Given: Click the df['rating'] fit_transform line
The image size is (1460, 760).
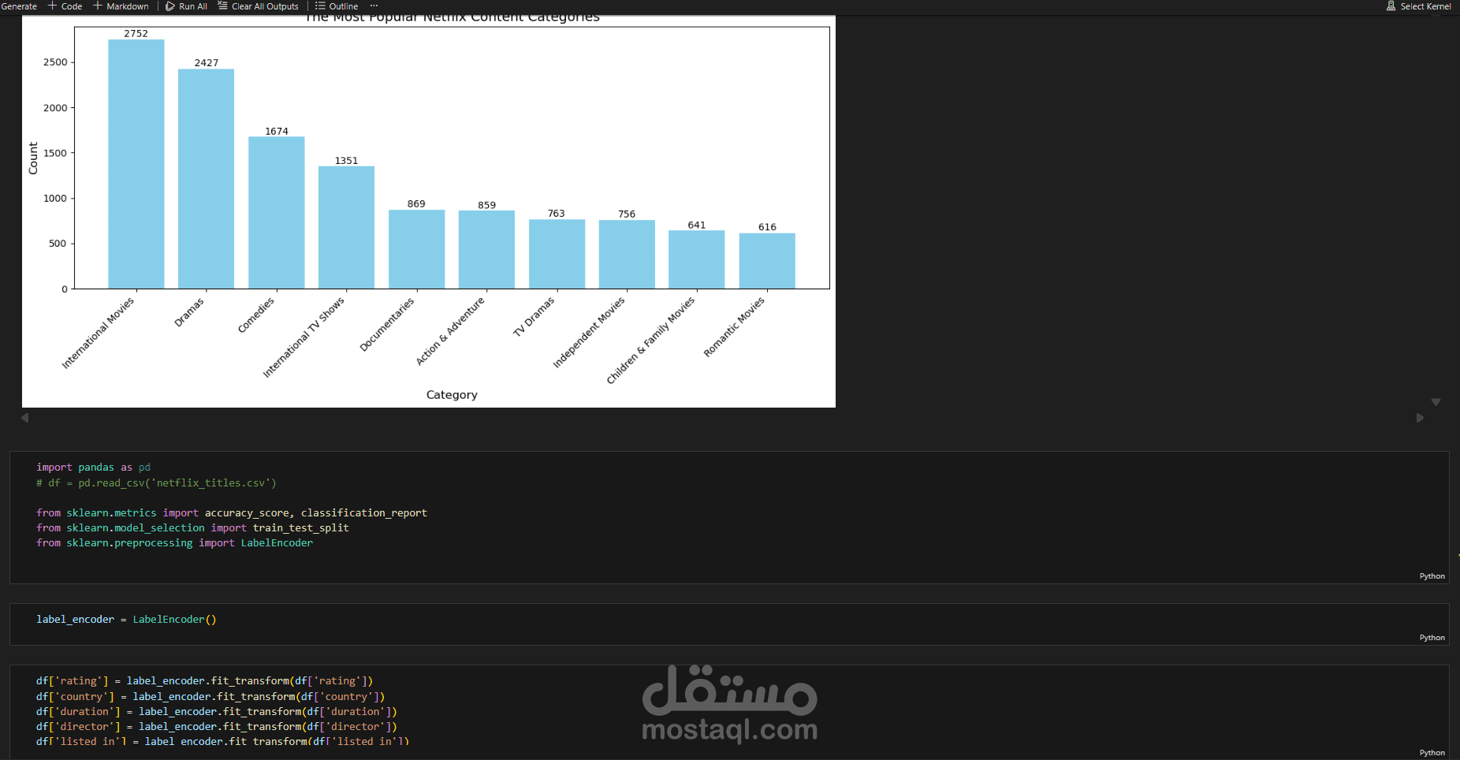Looking at the screenshot, I should tap(204, 681).
